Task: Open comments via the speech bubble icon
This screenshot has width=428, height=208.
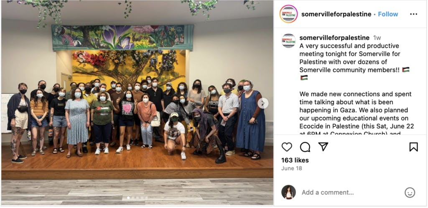Action: (305, 147)
